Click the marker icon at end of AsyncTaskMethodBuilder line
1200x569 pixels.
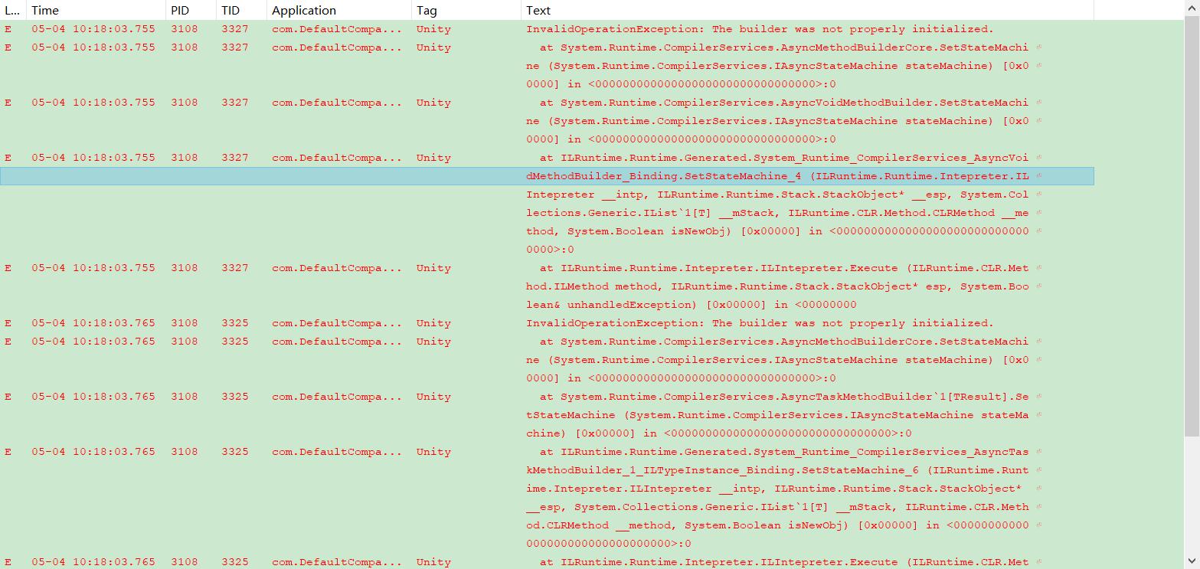[1040, 396]
